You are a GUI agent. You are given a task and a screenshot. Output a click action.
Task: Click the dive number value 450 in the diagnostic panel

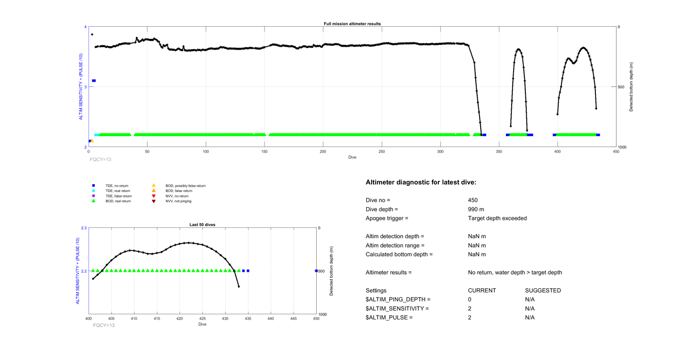[473, 200]
